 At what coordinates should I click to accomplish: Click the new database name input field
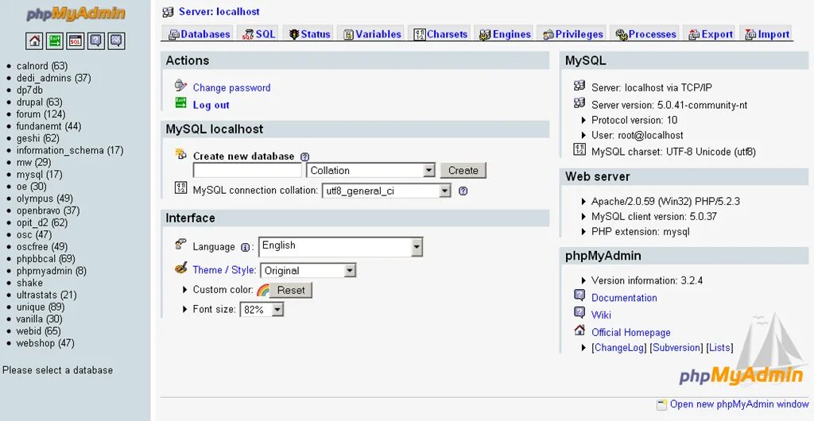click(247, 171)
